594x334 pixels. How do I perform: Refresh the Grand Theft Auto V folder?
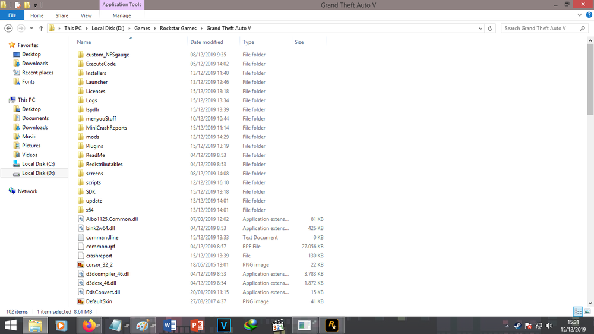[490, 29]
